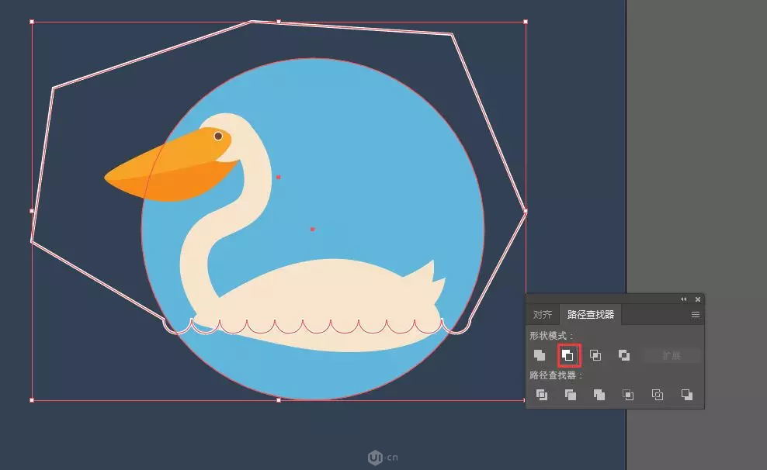Open the Pathfinder panel options menu
Viewport: 767px width, 470px height.
pos(696,315)
